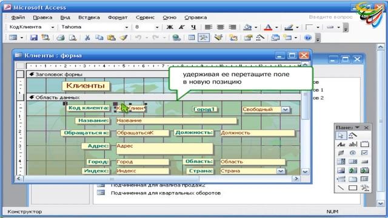
Task: Toggle the Select Objects arrow tool
Action: pyautogui.click(x=341, y=136)
